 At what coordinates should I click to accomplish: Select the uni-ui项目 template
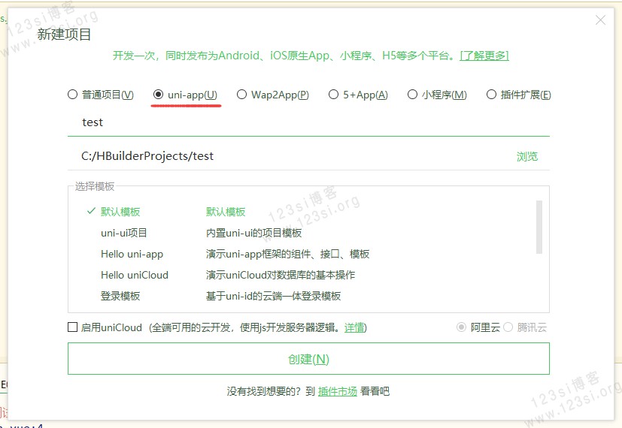point(124,233)
